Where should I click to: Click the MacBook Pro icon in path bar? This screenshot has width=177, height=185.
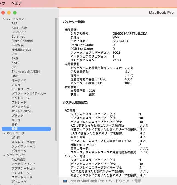click(65, 181)
